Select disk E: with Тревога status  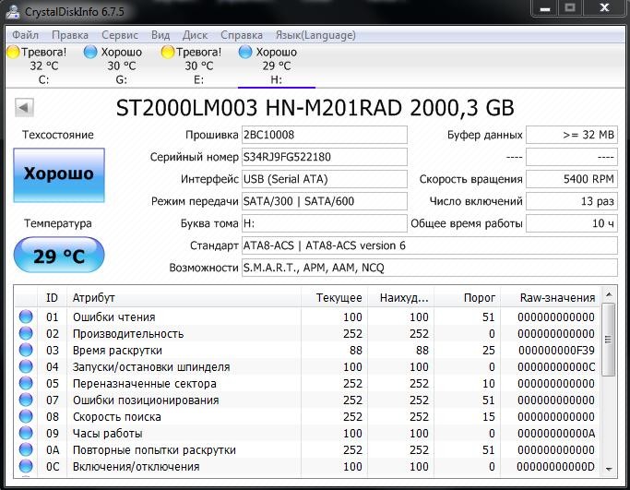pos(199,66)
